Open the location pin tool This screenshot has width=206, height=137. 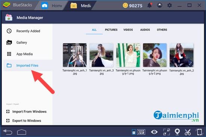point(177,132)
